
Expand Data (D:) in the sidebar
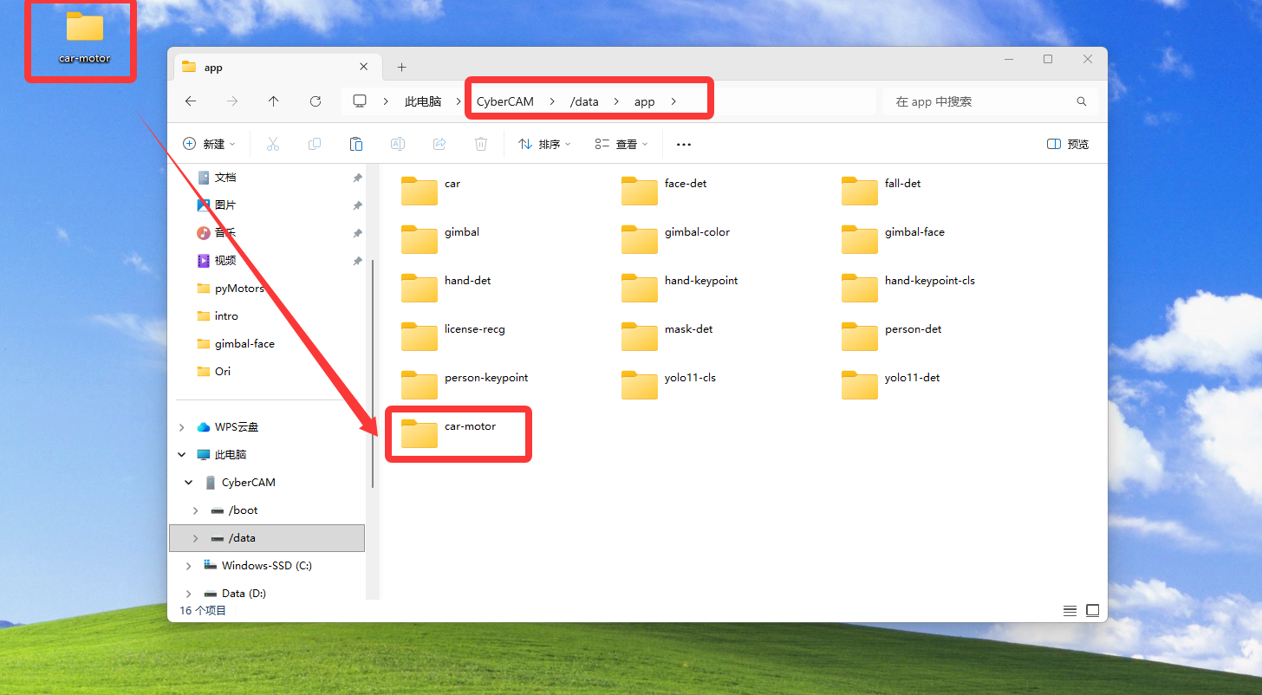tap(188, 594)
